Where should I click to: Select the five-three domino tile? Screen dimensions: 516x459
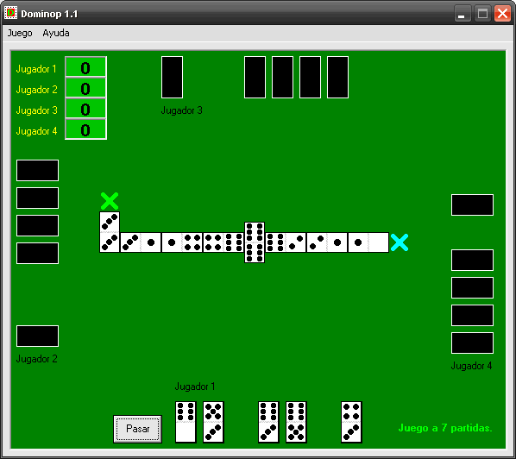(213, 422)
